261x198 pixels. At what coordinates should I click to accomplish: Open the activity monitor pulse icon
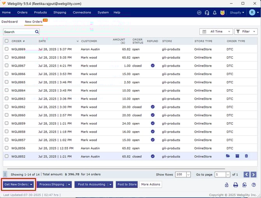[199, 12]
